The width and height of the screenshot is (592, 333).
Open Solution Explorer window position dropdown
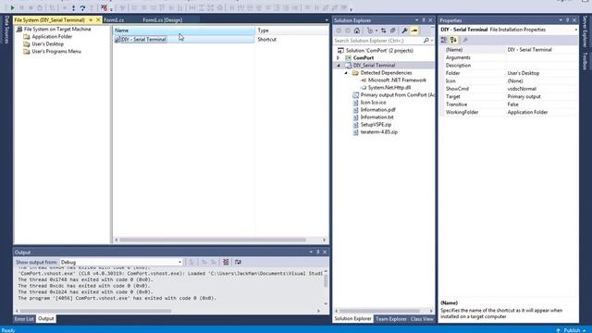pyautogui.click(x=417, y=20)
